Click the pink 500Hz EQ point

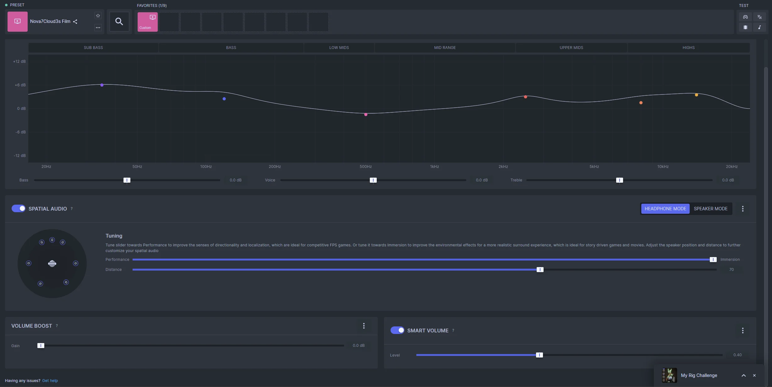coord(366,115)
